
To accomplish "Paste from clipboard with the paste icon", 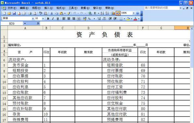I will (x=62, y=13).
